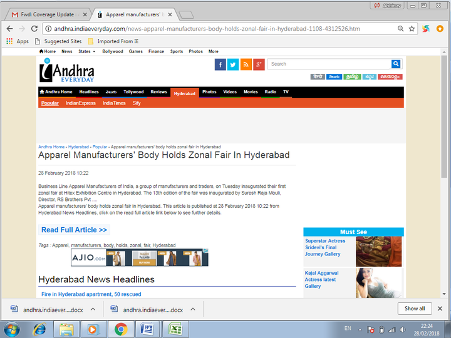
Task: Click the Finance top menu link
Action: tap(156, 51)
